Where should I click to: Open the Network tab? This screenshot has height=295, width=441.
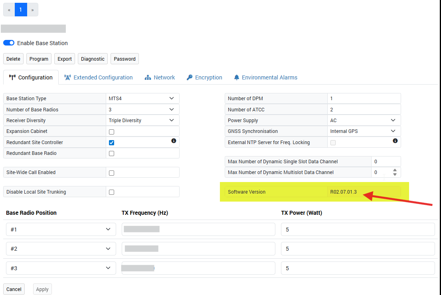[x=160, y=77]
